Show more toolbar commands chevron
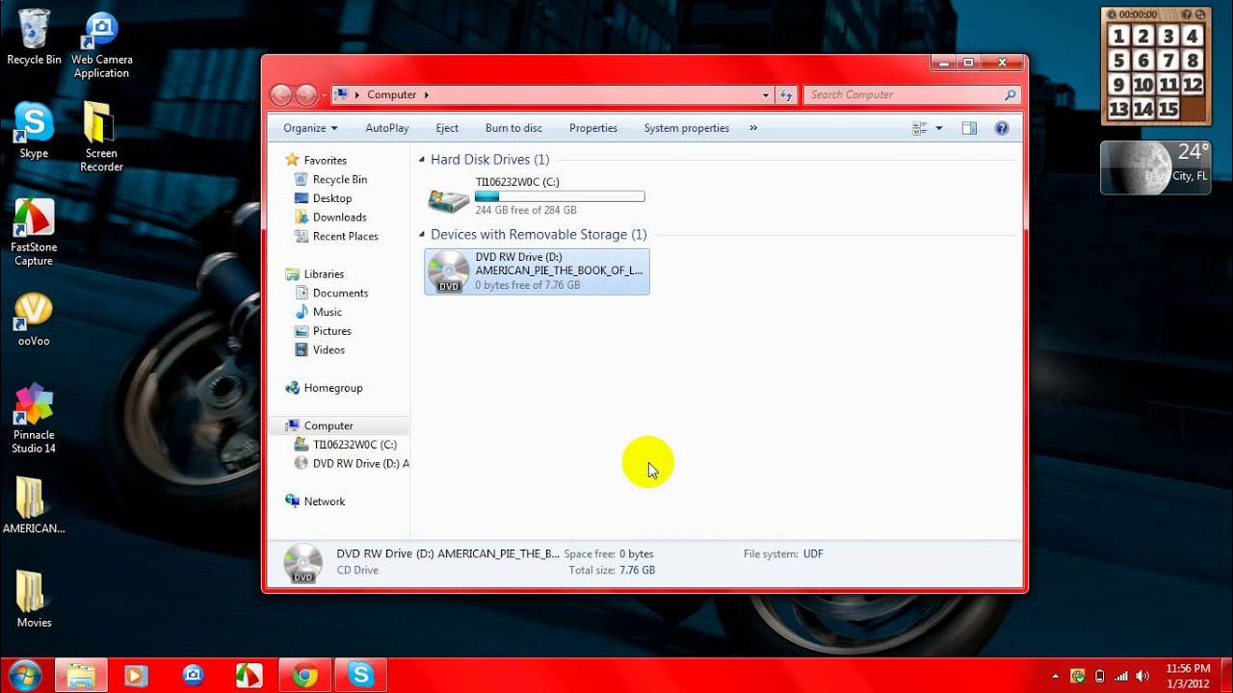 pos(753,128)
